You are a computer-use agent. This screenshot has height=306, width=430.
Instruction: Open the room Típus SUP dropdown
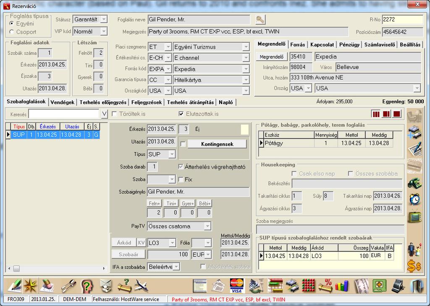(172, 154)
